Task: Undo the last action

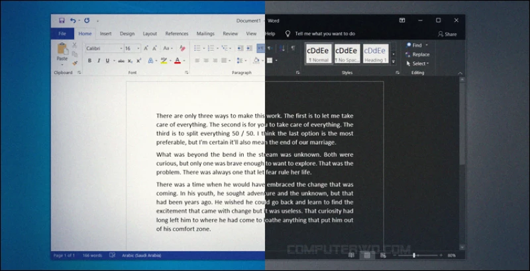Action: 73,20
